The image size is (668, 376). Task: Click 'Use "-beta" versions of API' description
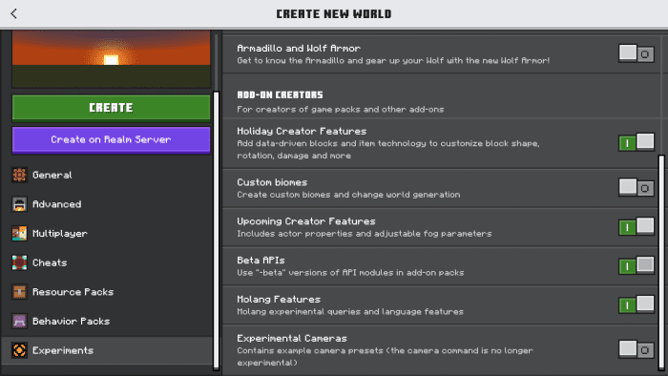(350, 273)
